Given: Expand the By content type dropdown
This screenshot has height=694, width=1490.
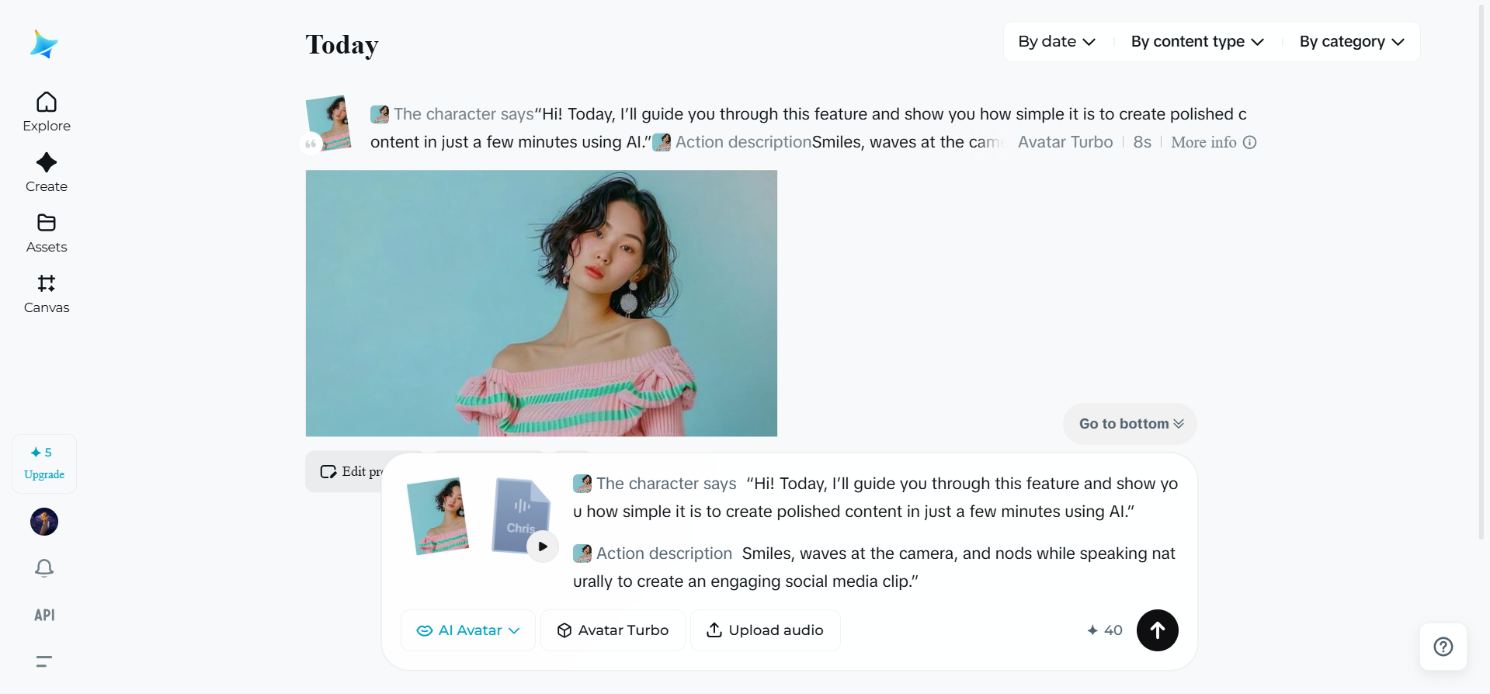Looking at the screenshot, I should coord(1197,42).
